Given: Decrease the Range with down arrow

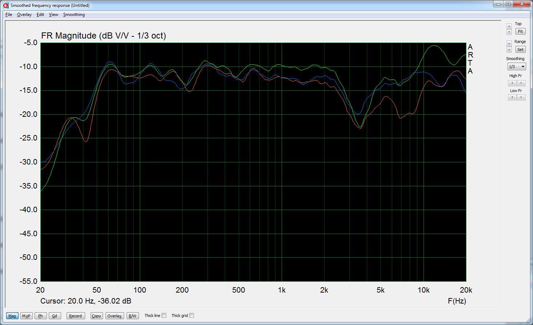Looking at the screenshot, I should tap(509, 50).
